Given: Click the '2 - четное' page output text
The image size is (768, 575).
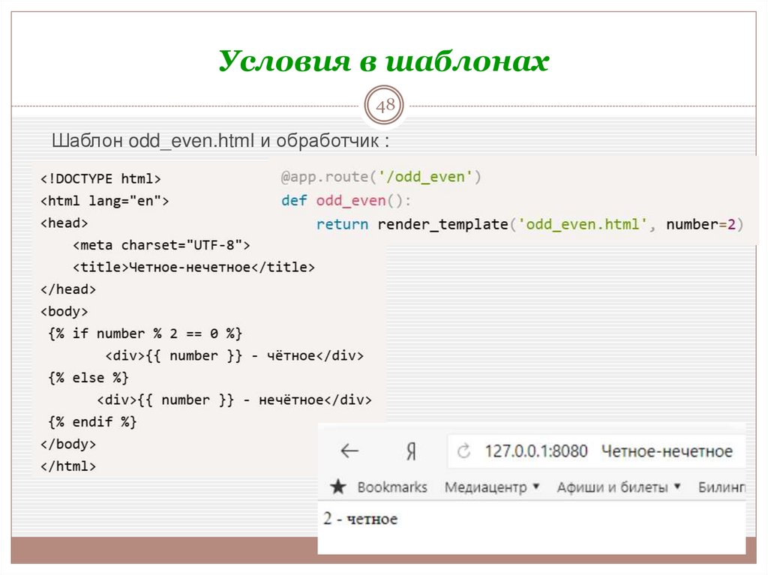Looking at the screenshot, I should coord(360,519).
